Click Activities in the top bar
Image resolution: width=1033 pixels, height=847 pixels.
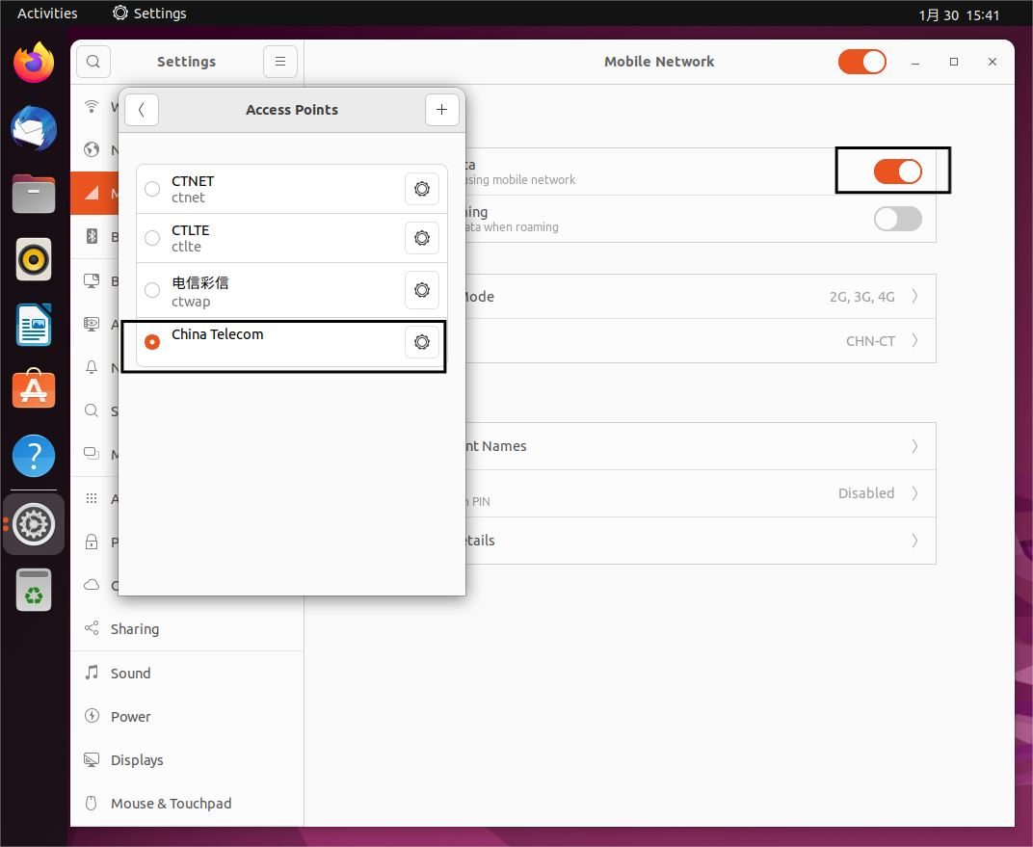pyautogui.click(x=47, y=13)
